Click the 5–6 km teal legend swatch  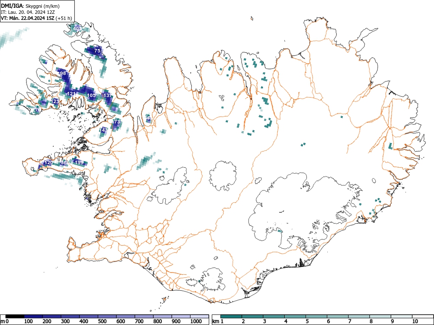click(x=317, y=316)
